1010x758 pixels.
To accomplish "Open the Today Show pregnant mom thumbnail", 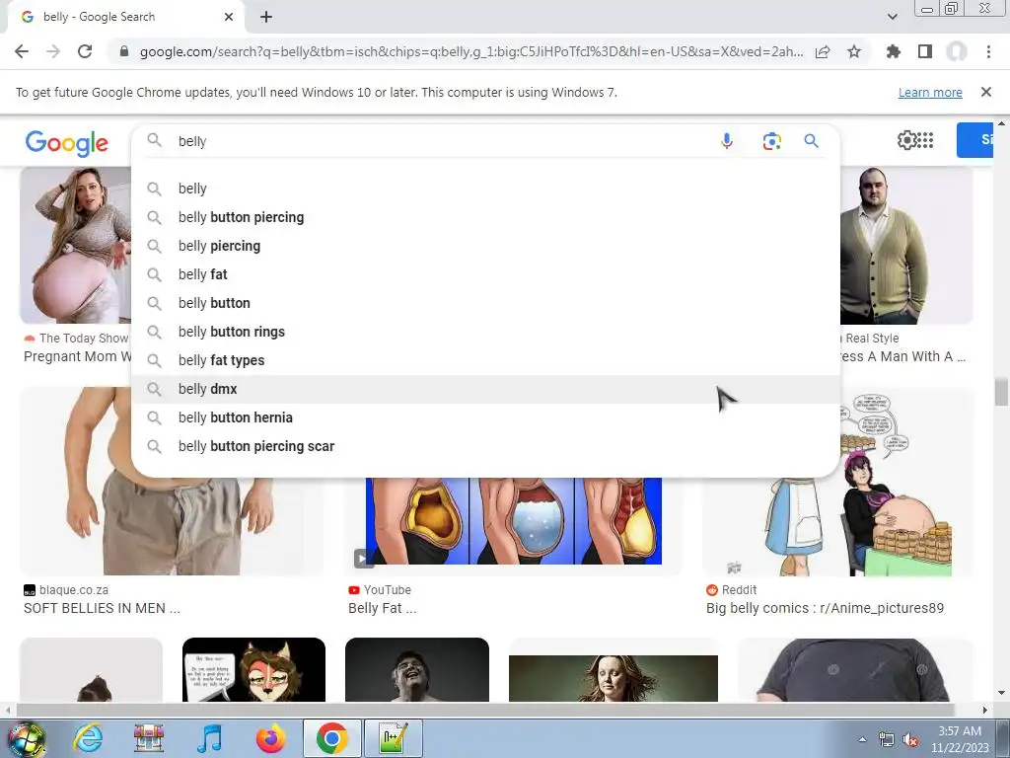I will [x=76, y=245].
